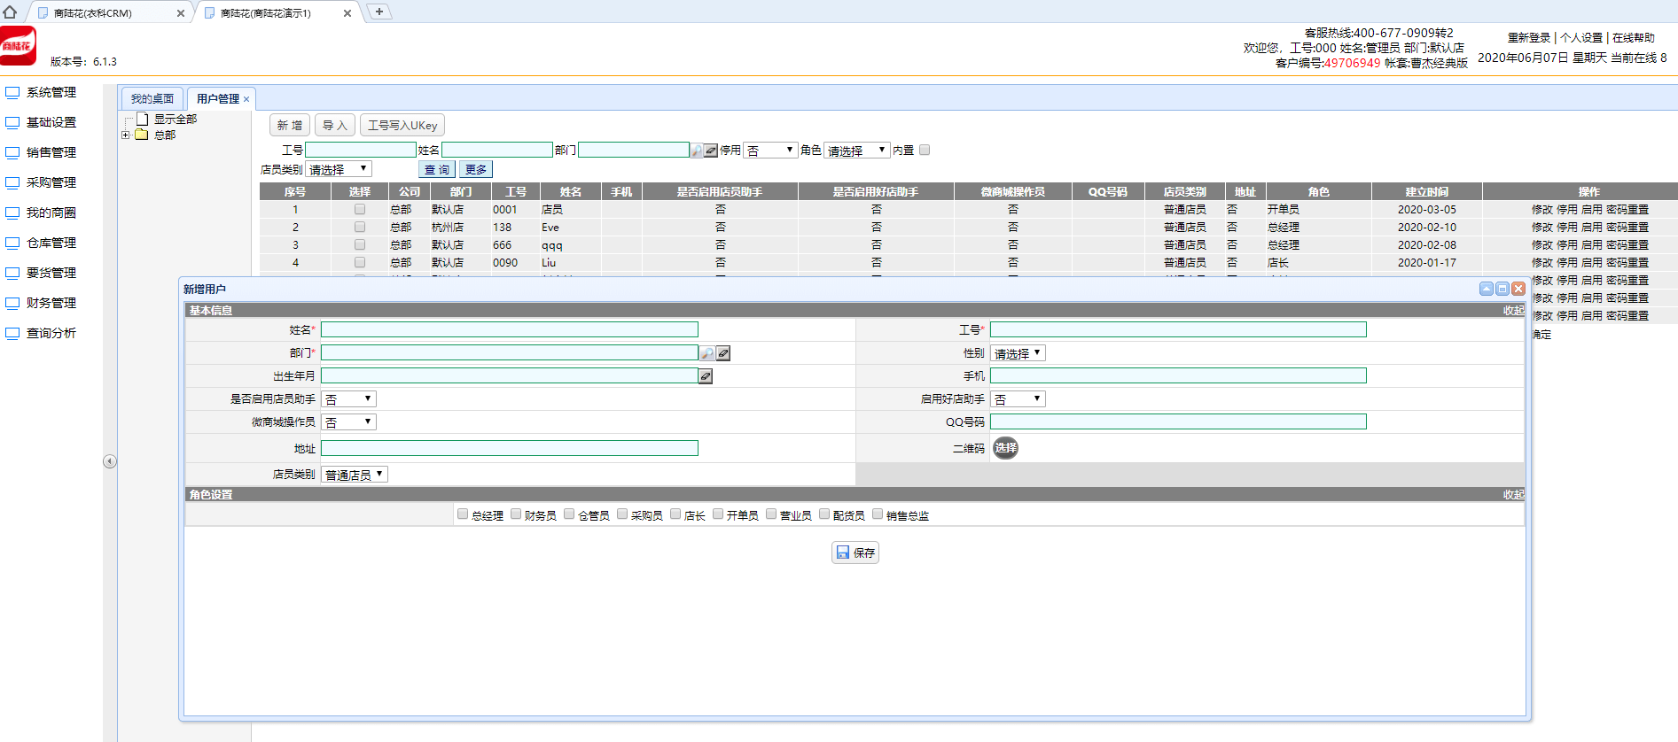Open the 停用 filter dropdown
This screenshot has height=742, width=1678.
click(771, 151)
